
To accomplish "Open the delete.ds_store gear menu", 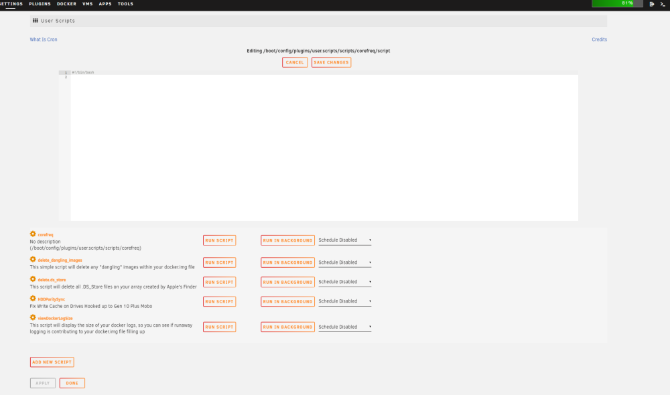I will [33, 279].
